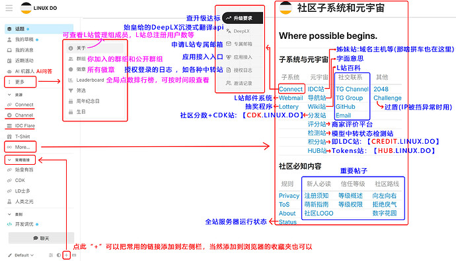The height and width of the screenshot is (261, 456).
Task: Open the T-Shirt shop icon in sidebar
Action: click(x=9, y=136)
